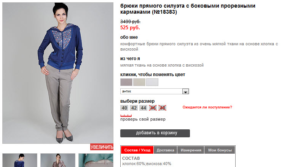Select the Состав / Уход tab
The width and height of the screenshot is (295, 167).
point(137,150)
